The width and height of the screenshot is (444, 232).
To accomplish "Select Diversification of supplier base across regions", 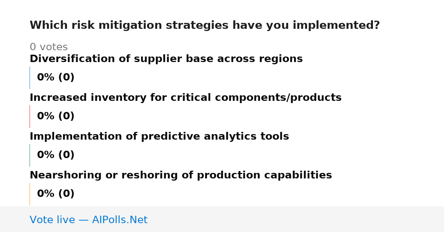I will [166, 59].
